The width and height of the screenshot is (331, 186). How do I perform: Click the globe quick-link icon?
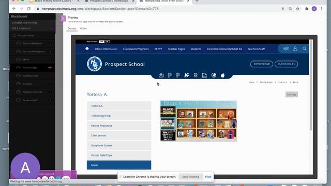pos(214,75)
